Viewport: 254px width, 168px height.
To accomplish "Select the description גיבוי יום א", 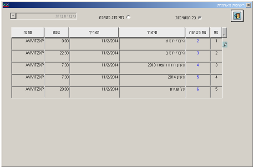I will 152,44.
